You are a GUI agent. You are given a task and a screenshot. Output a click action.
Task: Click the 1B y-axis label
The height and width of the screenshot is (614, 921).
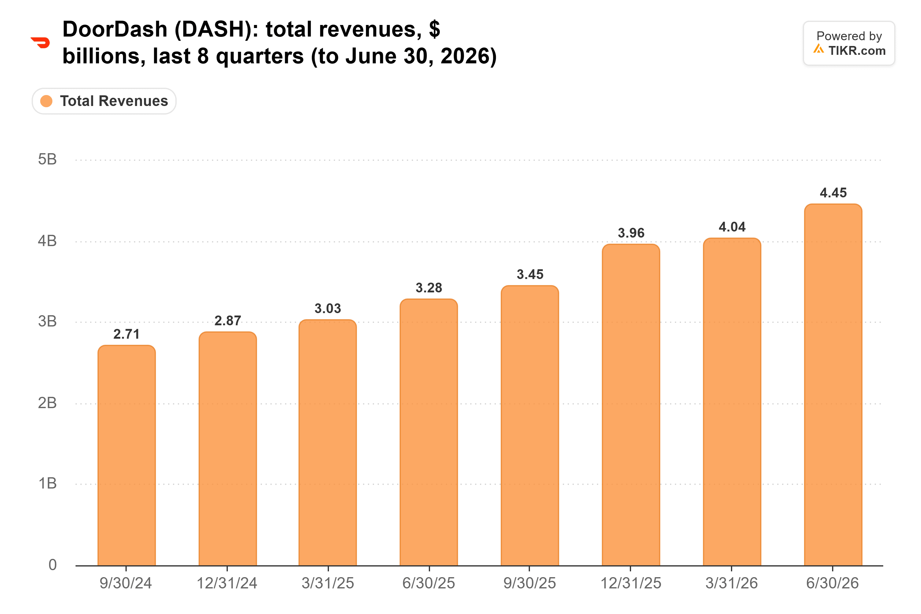coord(48,484)
